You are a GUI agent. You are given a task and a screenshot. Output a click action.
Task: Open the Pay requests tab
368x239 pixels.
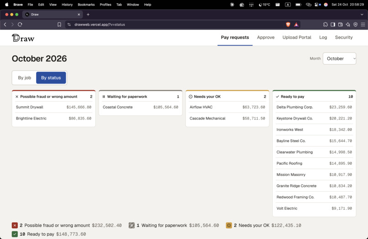pyautogui.click(x=235, y=37)
